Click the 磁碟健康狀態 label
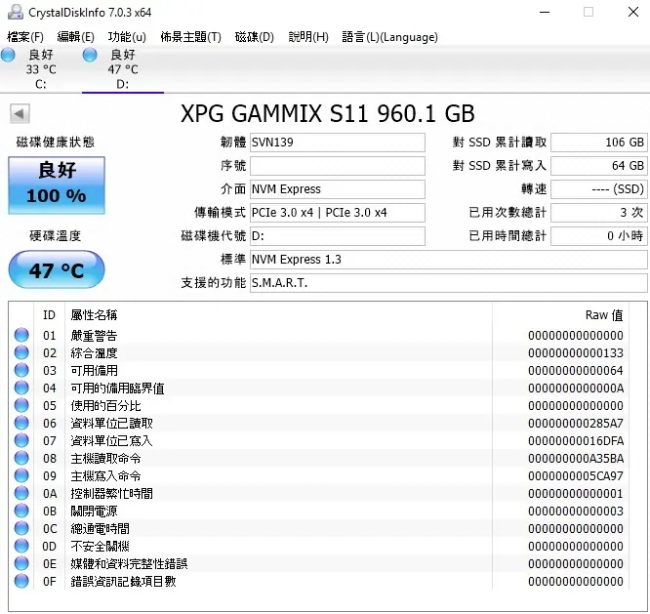Viewport: 650px width, 614px height. coord(56,143)
